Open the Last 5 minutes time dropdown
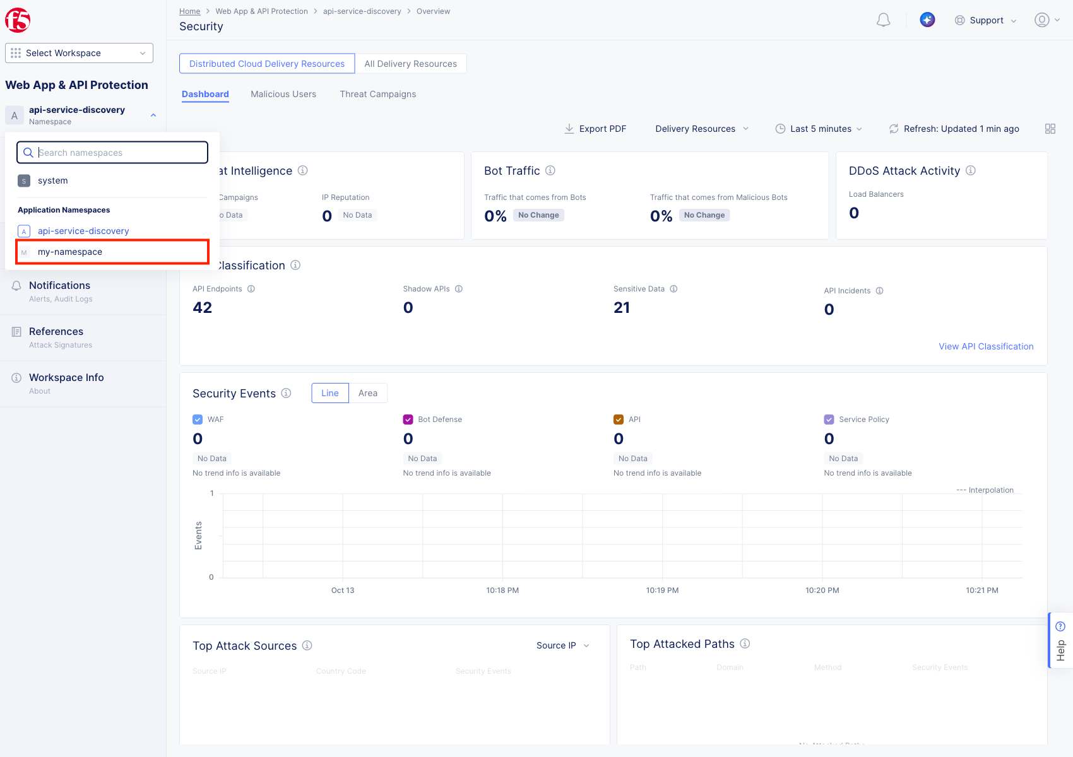 coord(819,129)
